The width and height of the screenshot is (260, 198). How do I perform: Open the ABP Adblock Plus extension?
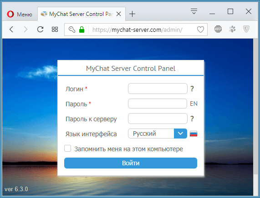(x=218, y=29)
